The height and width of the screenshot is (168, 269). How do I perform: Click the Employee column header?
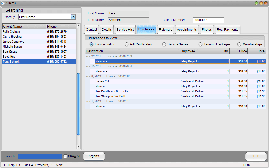(x=200, y=51)
